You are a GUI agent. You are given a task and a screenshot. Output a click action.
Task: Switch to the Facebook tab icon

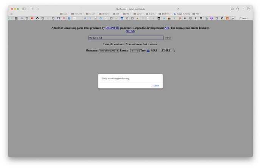tap(69, 18)
